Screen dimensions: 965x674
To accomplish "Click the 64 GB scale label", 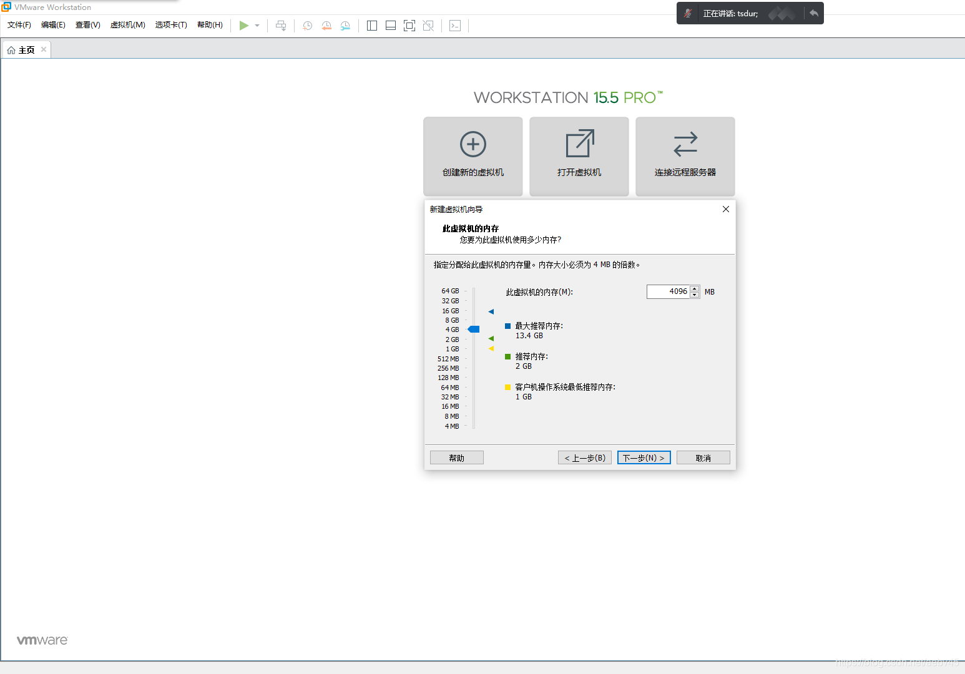I will (x=450, y=291).
